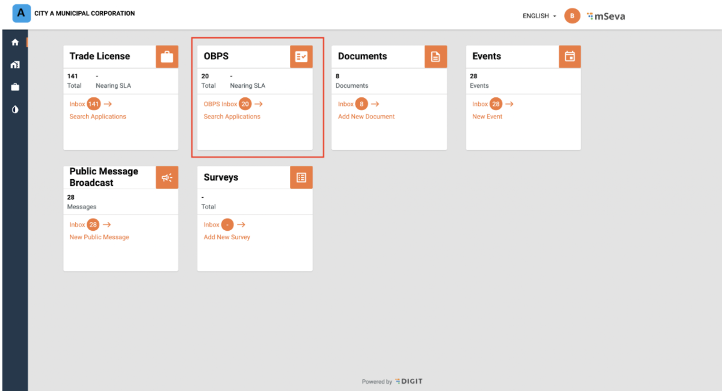
Task: Click Add New Survey link
Action: [227, 237]
